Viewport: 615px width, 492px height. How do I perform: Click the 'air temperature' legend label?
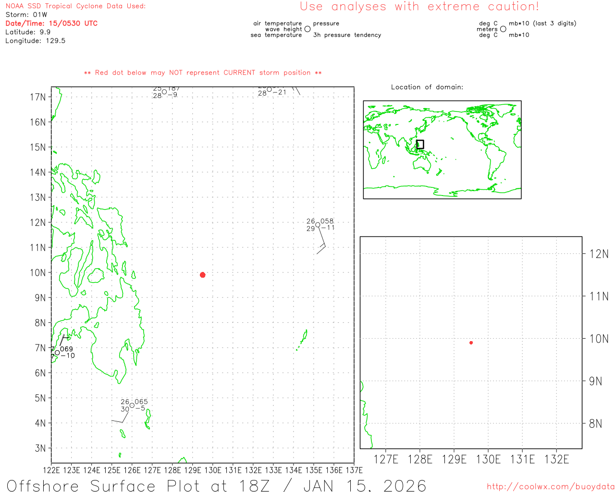tap(278, 24)
